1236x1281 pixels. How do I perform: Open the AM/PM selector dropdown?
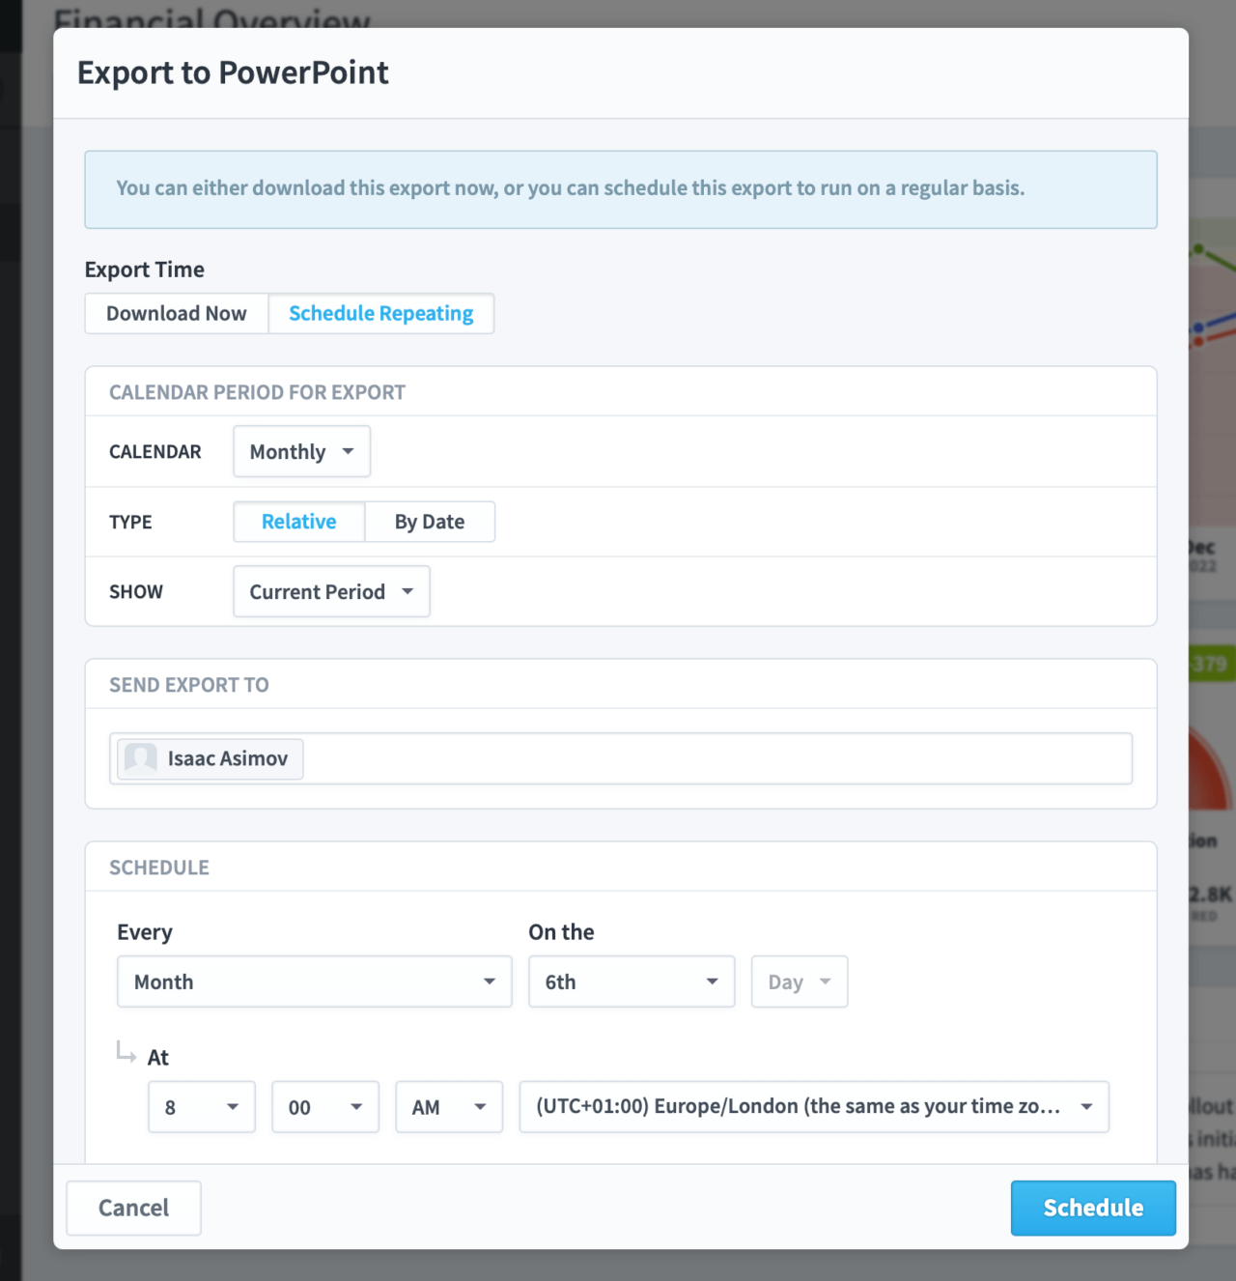tap(479, 1107)
